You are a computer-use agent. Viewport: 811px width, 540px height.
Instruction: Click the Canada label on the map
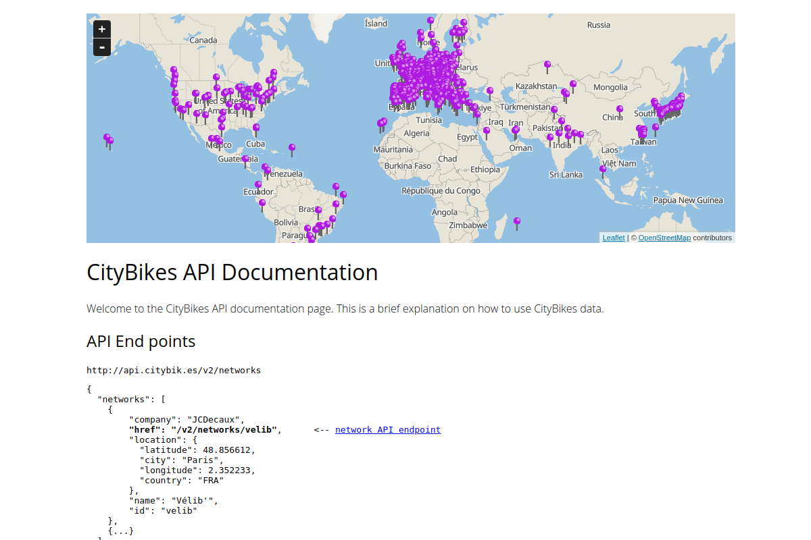pos(203,40)
